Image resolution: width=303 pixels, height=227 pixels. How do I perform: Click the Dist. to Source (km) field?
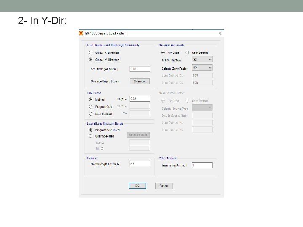coord(202,116)
